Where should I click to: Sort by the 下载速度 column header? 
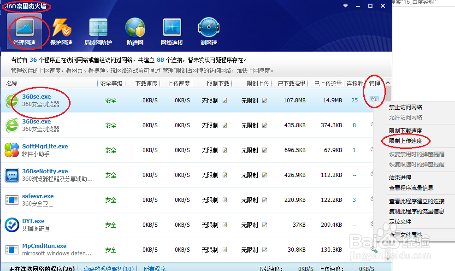[x=146, y=83]
